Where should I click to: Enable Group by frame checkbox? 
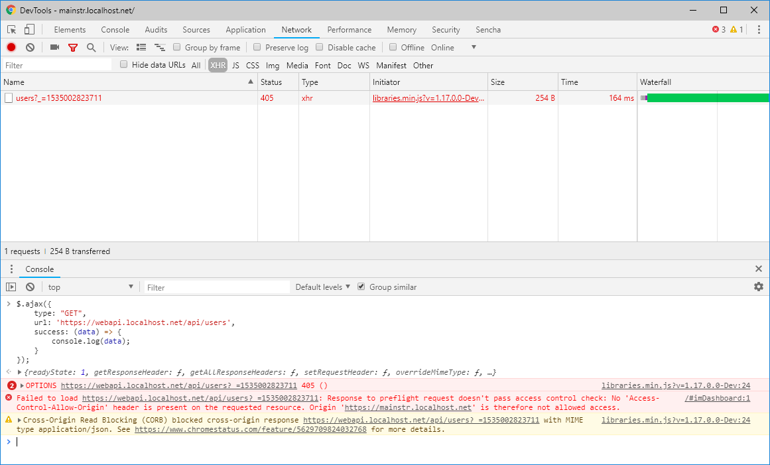point(177,47)
